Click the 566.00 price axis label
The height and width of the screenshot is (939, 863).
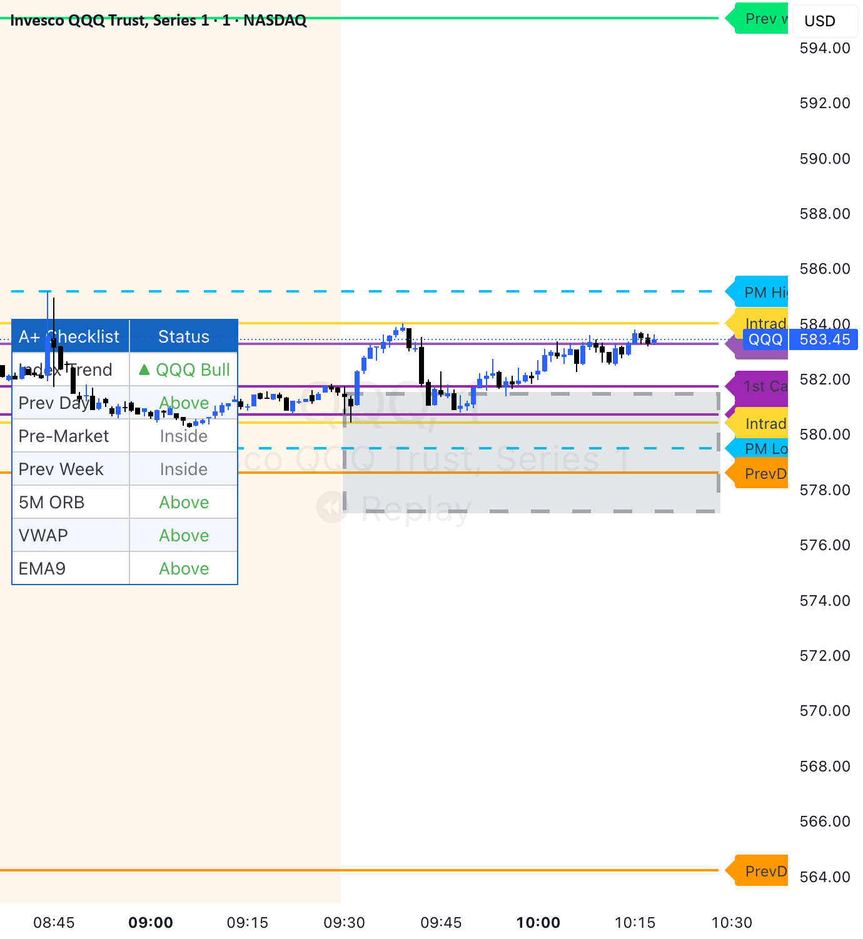pos(825,821)
